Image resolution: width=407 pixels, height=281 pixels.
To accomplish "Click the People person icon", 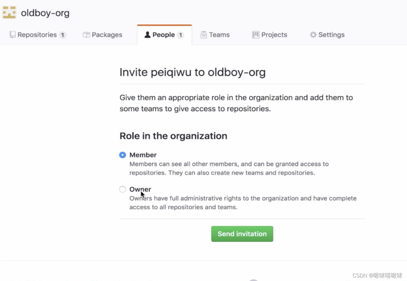I will tap(147, 35).
